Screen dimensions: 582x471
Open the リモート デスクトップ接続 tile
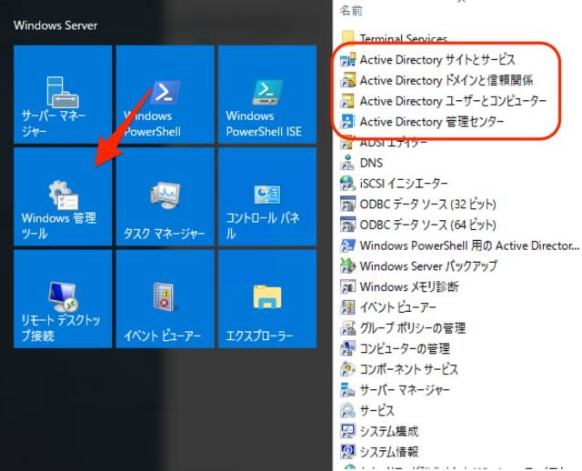click(63, 299)
